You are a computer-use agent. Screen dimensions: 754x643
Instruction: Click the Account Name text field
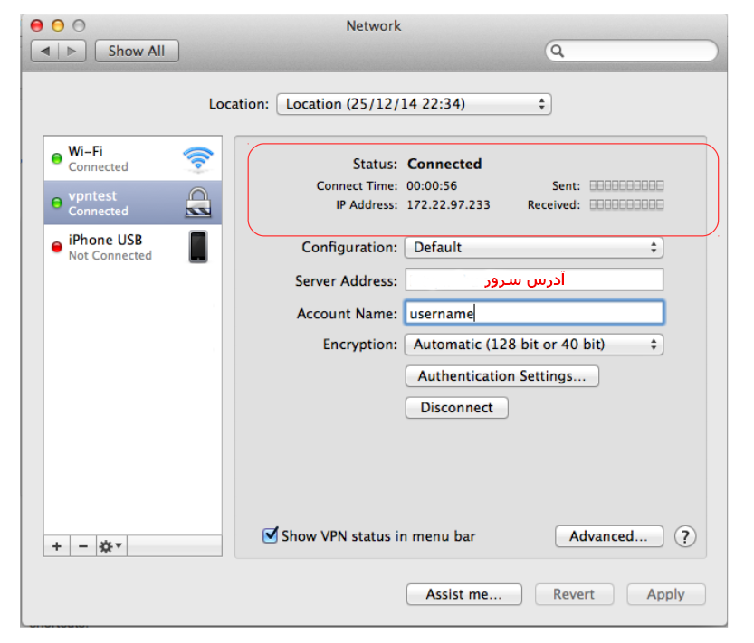[534, 313]
